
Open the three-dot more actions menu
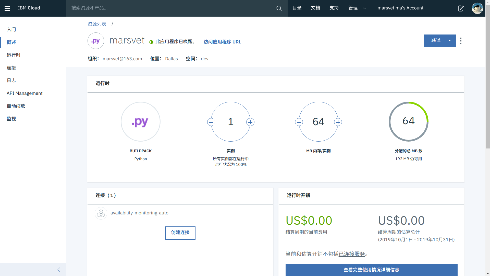461,41
